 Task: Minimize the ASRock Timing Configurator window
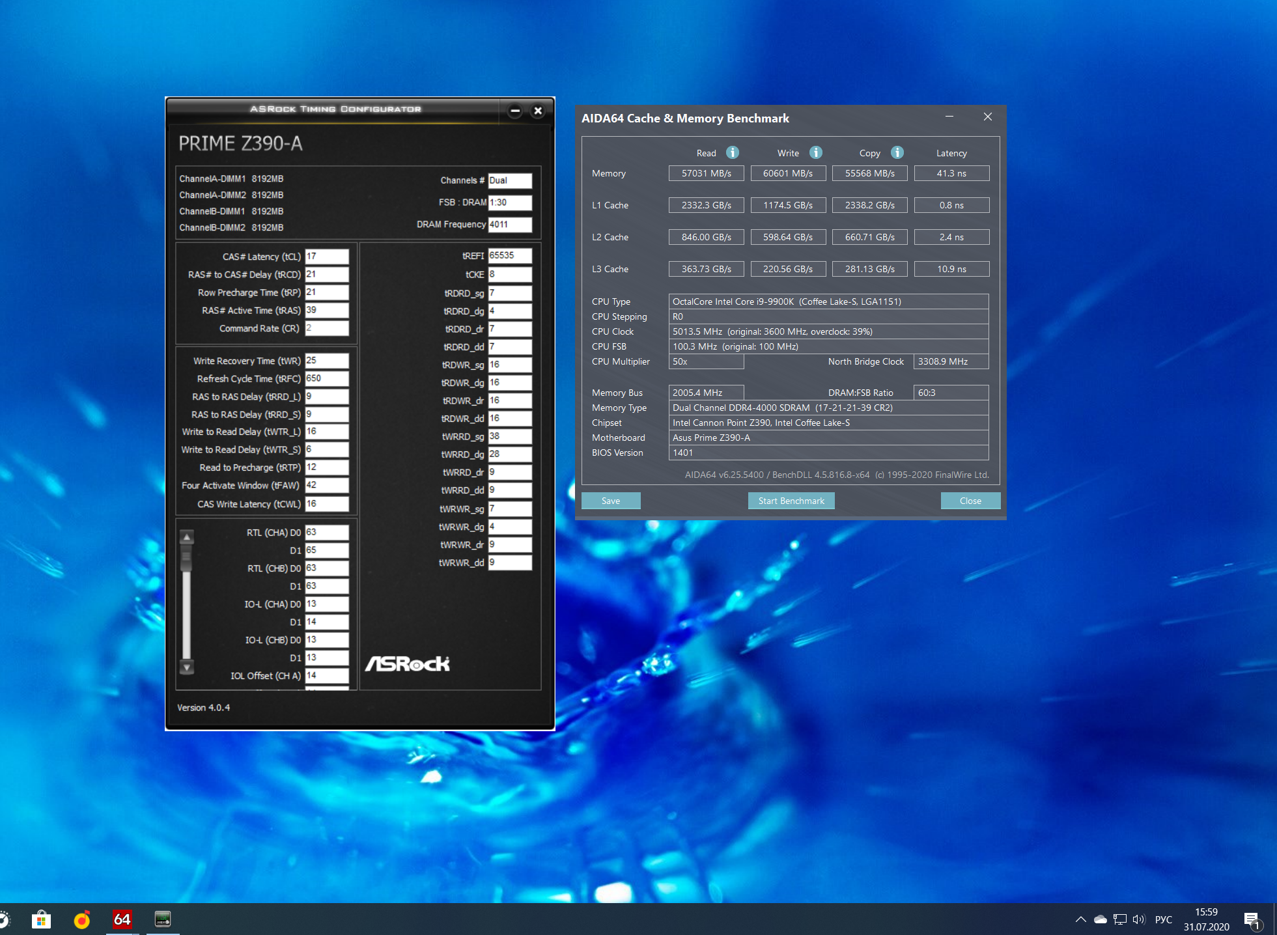(515, 111)
